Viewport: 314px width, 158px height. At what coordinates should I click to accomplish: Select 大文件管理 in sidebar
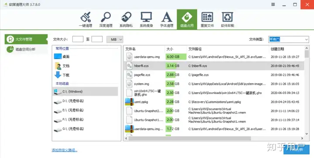[x=26, y=39]
